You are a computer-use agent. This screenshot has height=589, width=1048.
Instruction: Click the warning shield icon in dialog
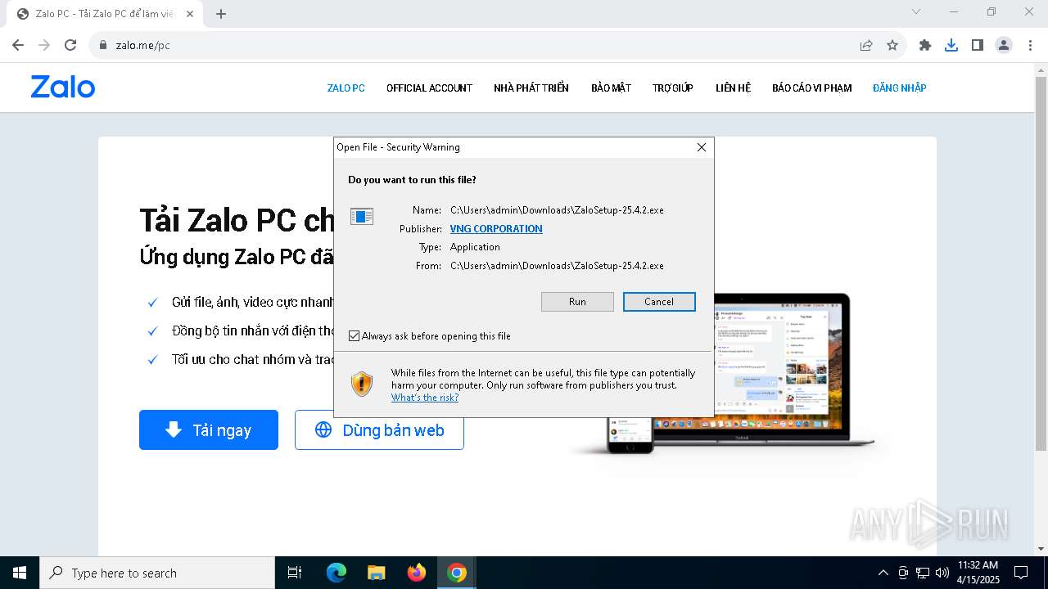(362, 384)
